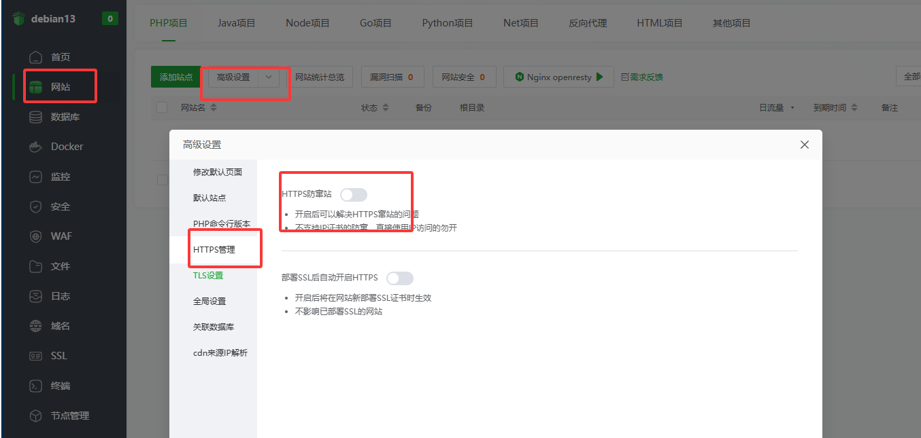
Task: Switch to the Node项目 tab
Action: tap(307, 23)
